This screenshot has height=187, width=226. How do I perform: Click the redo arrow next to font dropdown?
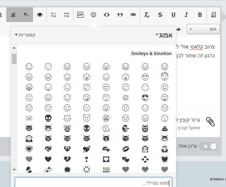tap(179, 29)
